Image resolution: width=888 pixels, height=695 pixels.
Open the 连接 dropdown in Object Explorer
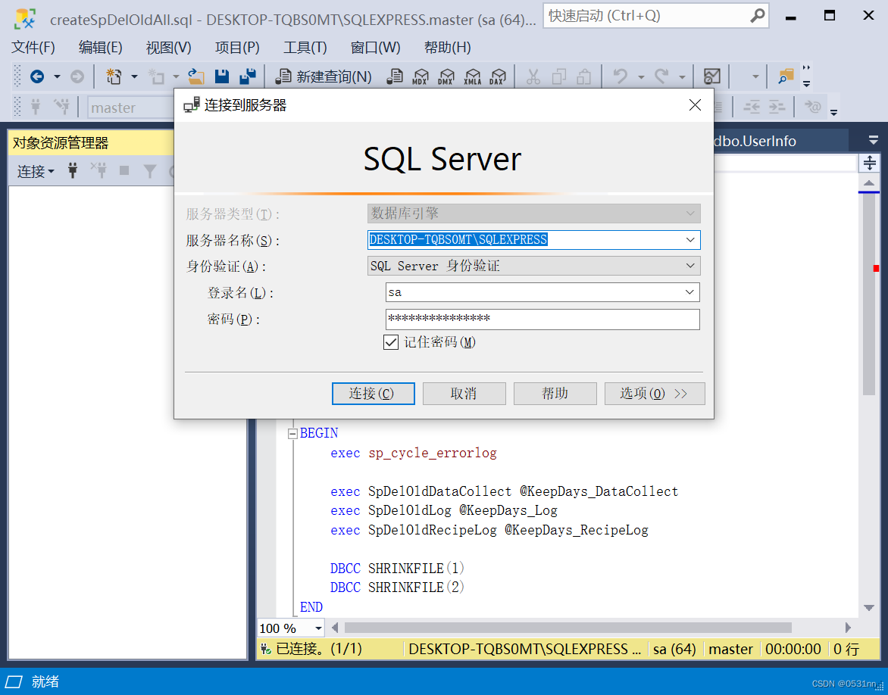(35, 171)
